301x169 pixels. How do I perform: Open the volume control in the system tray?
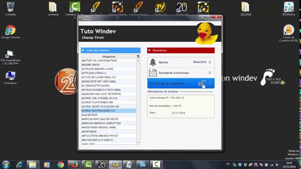(277, 165)
